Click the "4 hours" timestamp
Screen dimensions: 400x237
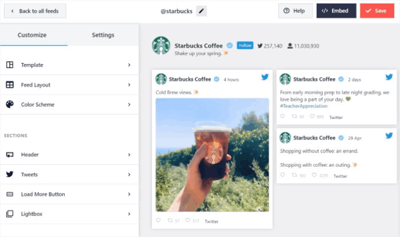[231, 79]
